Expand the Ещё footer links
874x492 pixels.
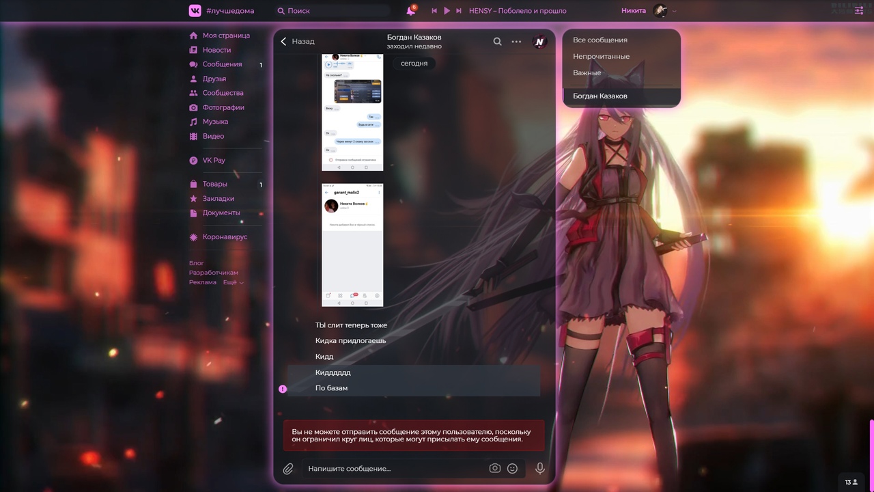coord(233,282)
